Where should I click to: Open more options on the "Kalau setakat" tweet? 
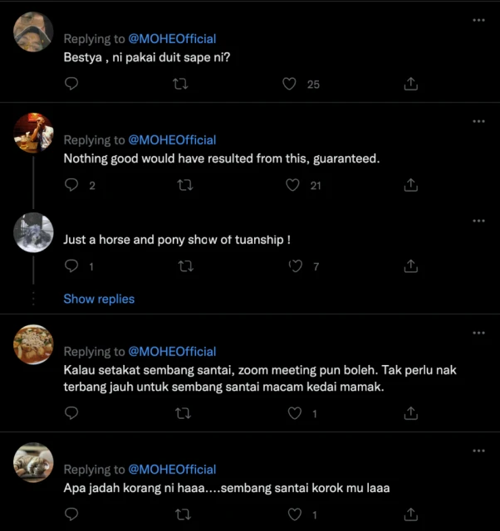pos(478,333)
